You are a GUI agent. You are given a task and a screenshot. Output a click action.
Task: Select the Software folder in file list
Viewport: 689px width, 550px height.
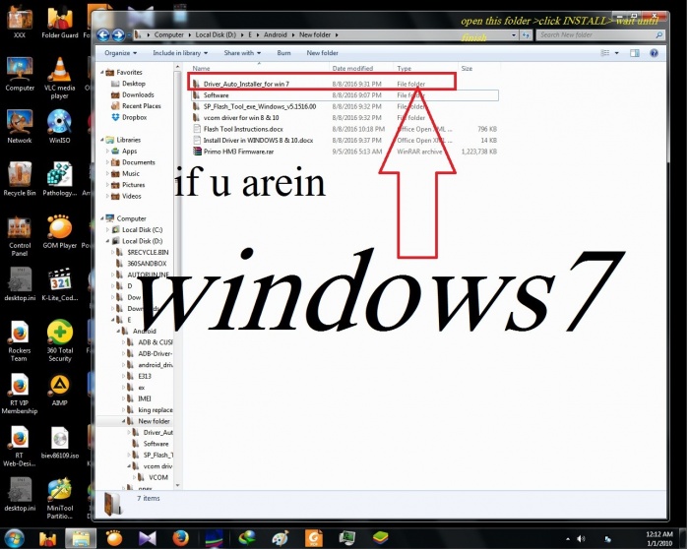[x=344, y=95]
